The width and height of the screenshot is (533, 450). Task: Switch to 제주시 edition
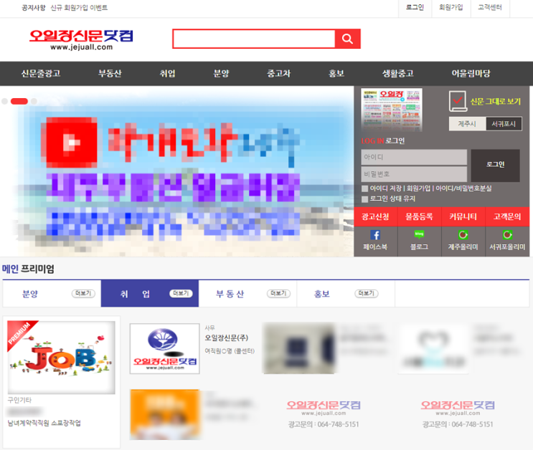tap(467, 124)
